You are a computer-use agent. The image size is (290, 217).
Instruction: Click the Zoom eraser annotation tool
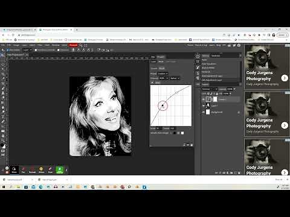pyautogui.click(x=50, y=170)
